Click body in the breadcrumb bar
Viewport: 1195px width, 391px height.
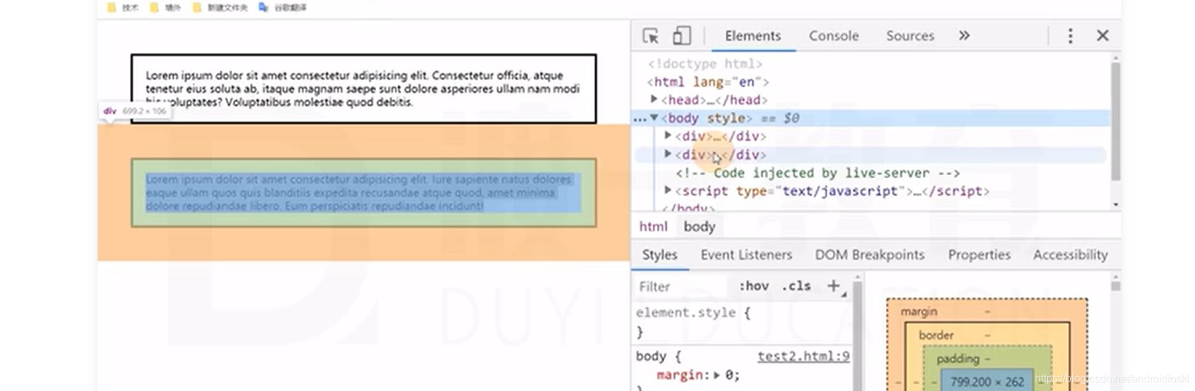[699, 227]
